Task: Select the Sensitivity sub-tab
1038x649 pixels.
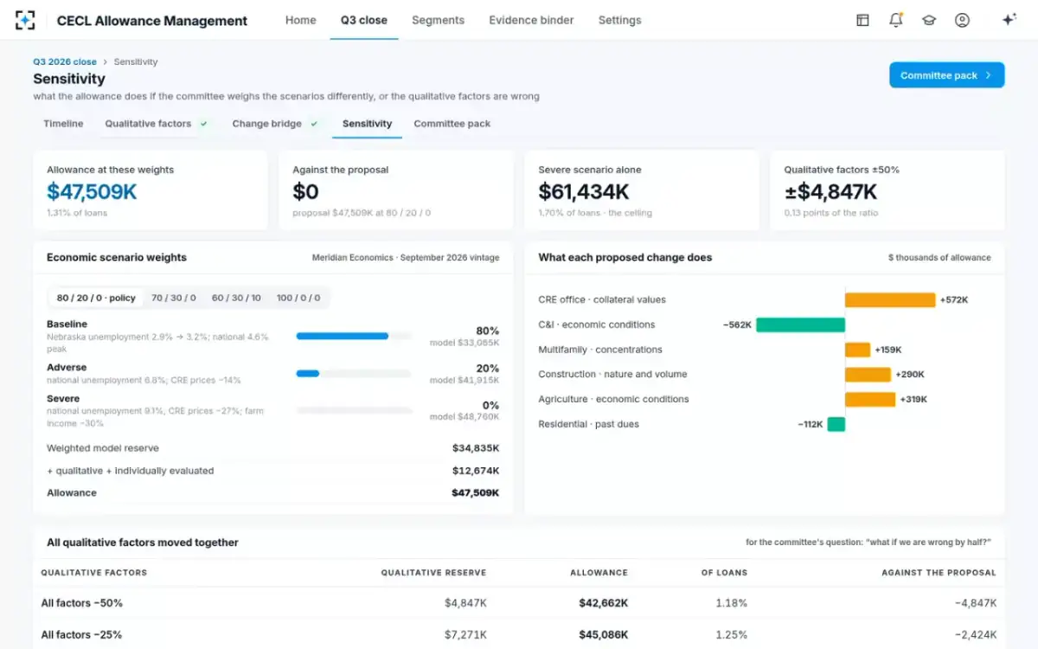Action: (x=367, y=124)
